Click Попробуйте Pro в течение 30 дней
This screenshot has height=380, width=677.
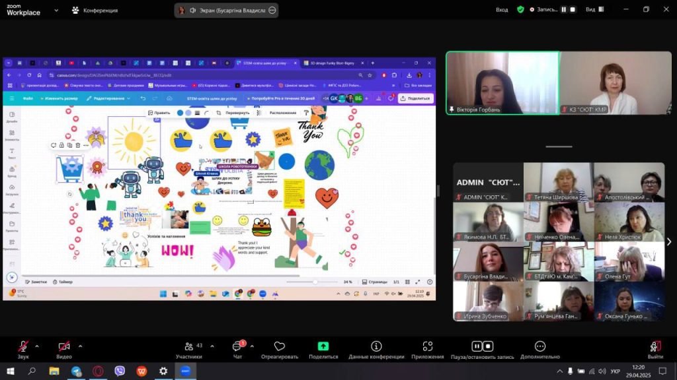(x=280, y=99)
